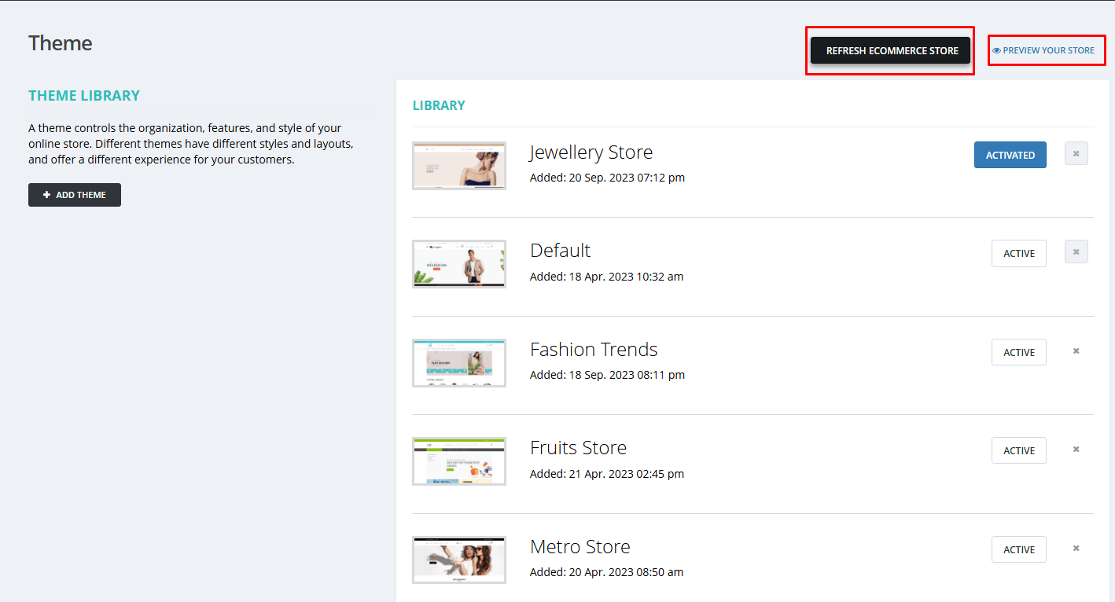Screen dimensions: 1115x602
Task: Open the Fruits Store preview thumbnail
Action: 459,461
